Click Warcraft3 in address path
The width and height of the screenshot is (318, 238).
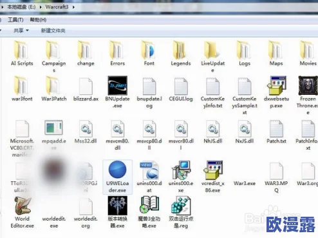[x=57, y=7]
